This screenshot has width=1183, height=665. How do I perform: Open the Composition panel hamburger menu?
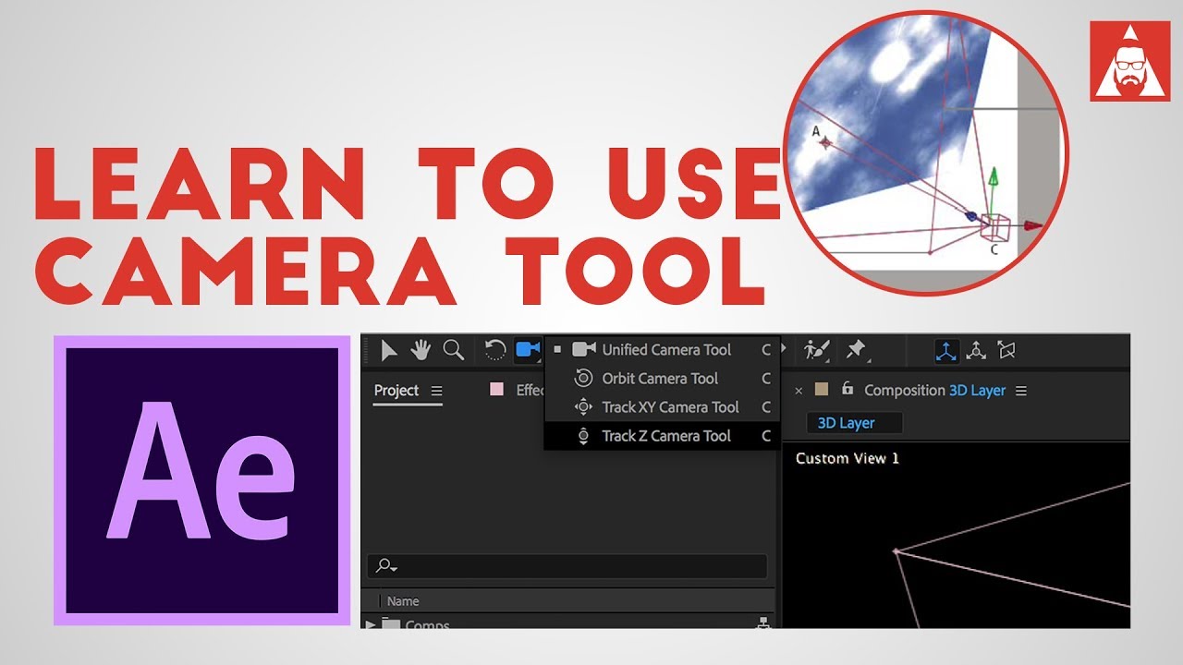click(x=1021, y=391)
